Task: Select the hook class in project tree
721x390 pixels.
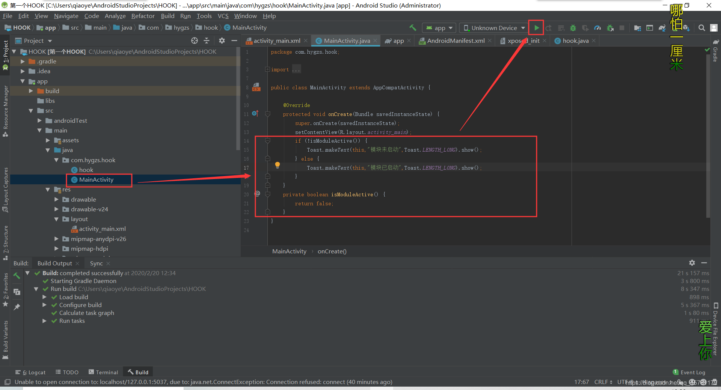Action: (86, 170)
